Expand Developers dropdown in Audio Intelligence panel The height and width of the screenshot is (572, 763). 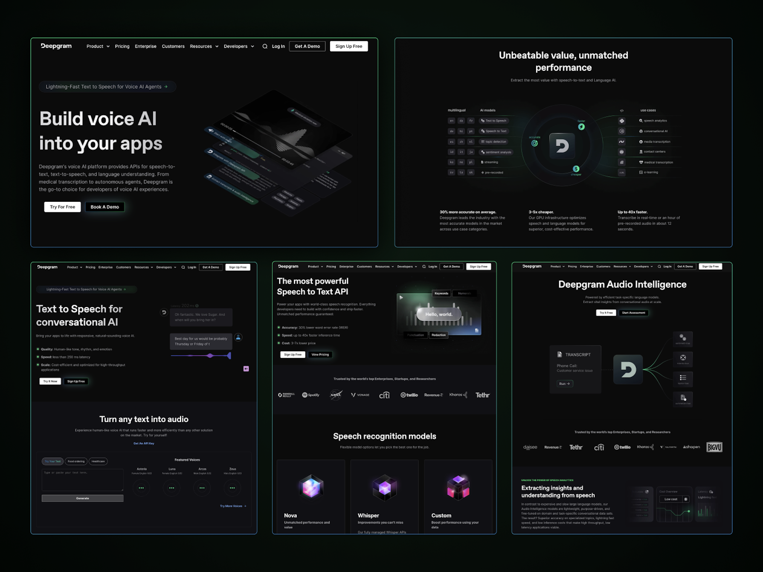tap(644, 267)
